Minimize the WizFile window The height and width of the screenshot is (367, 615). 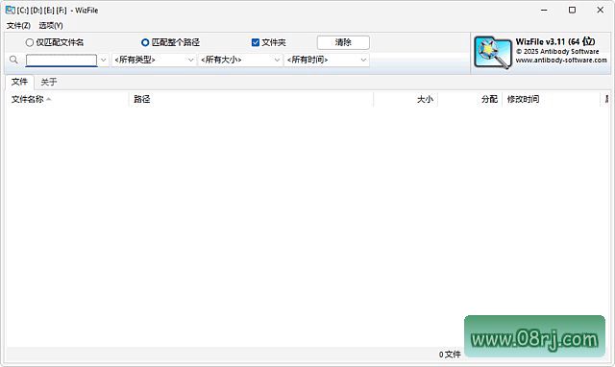pos(544,11)
